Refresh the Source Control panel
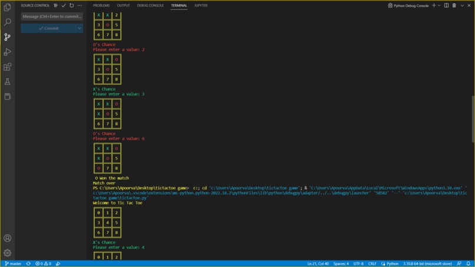The width and height of the screenshot is (475, 267). coord(71,5)
